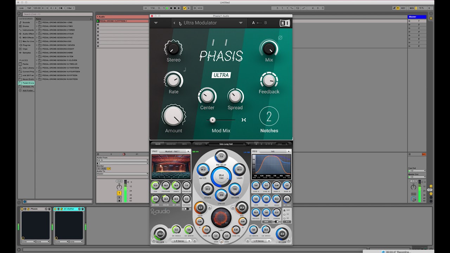Launch the PEDAL-DRONE-15-FIFTEEN-1 clip
The image size is (450, 253).
pos(98,21)
